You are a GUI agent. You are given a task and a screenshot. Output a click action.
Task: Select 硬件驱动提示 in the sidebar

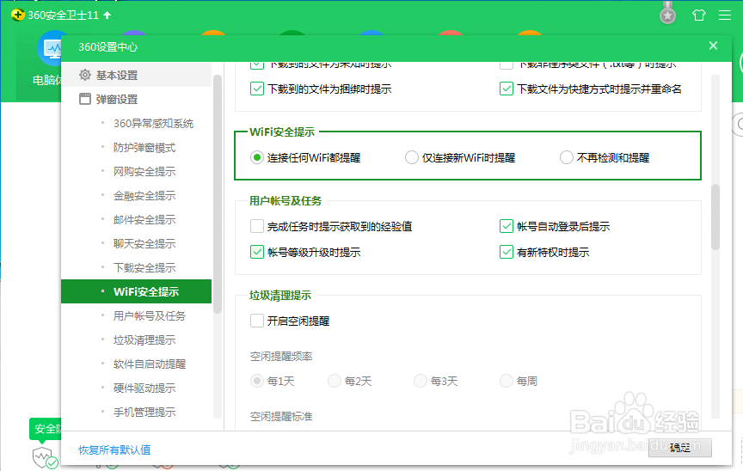coord(144,388)
